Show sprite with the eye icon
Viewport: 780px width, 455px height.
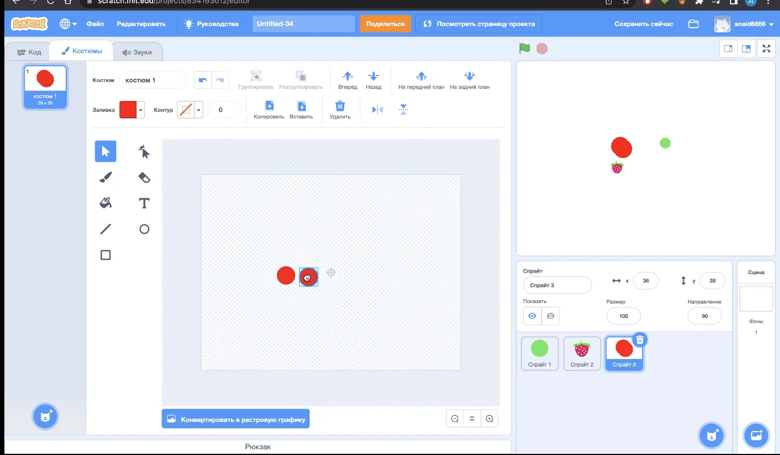[x=532, y=316]
